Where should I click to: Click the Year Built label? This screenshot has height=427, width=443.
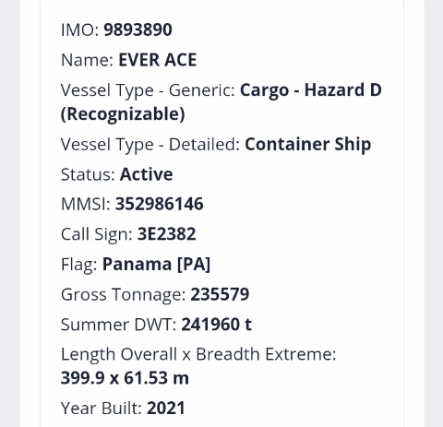[102, 409]
